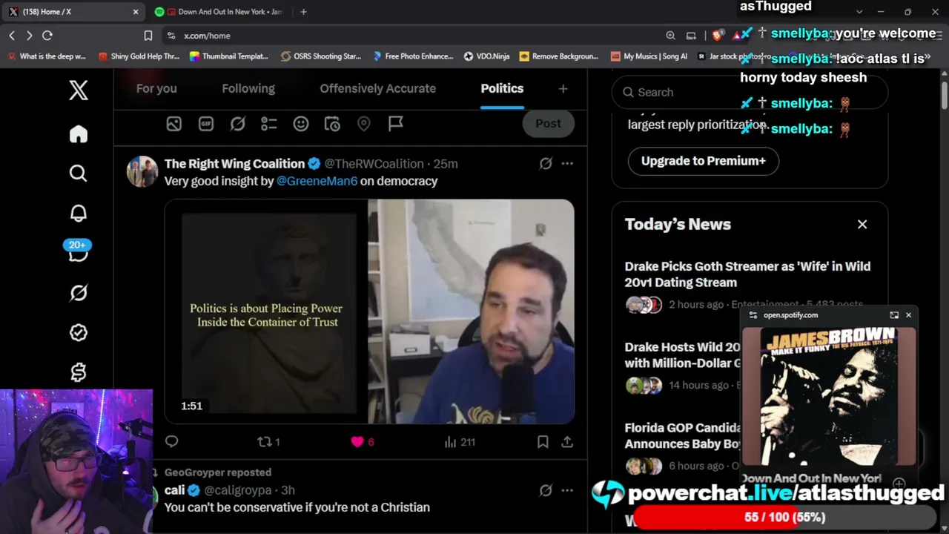The width and height of the screenshot is (949, 534).
Task: Open the browser tab search dropdown
Action: [x=859, y=12]
